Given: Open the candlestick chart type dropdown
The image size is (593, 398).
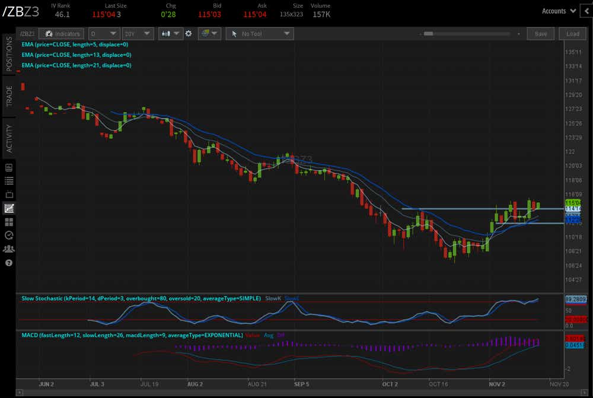Looking at the screenshot, I should (171, 34).
